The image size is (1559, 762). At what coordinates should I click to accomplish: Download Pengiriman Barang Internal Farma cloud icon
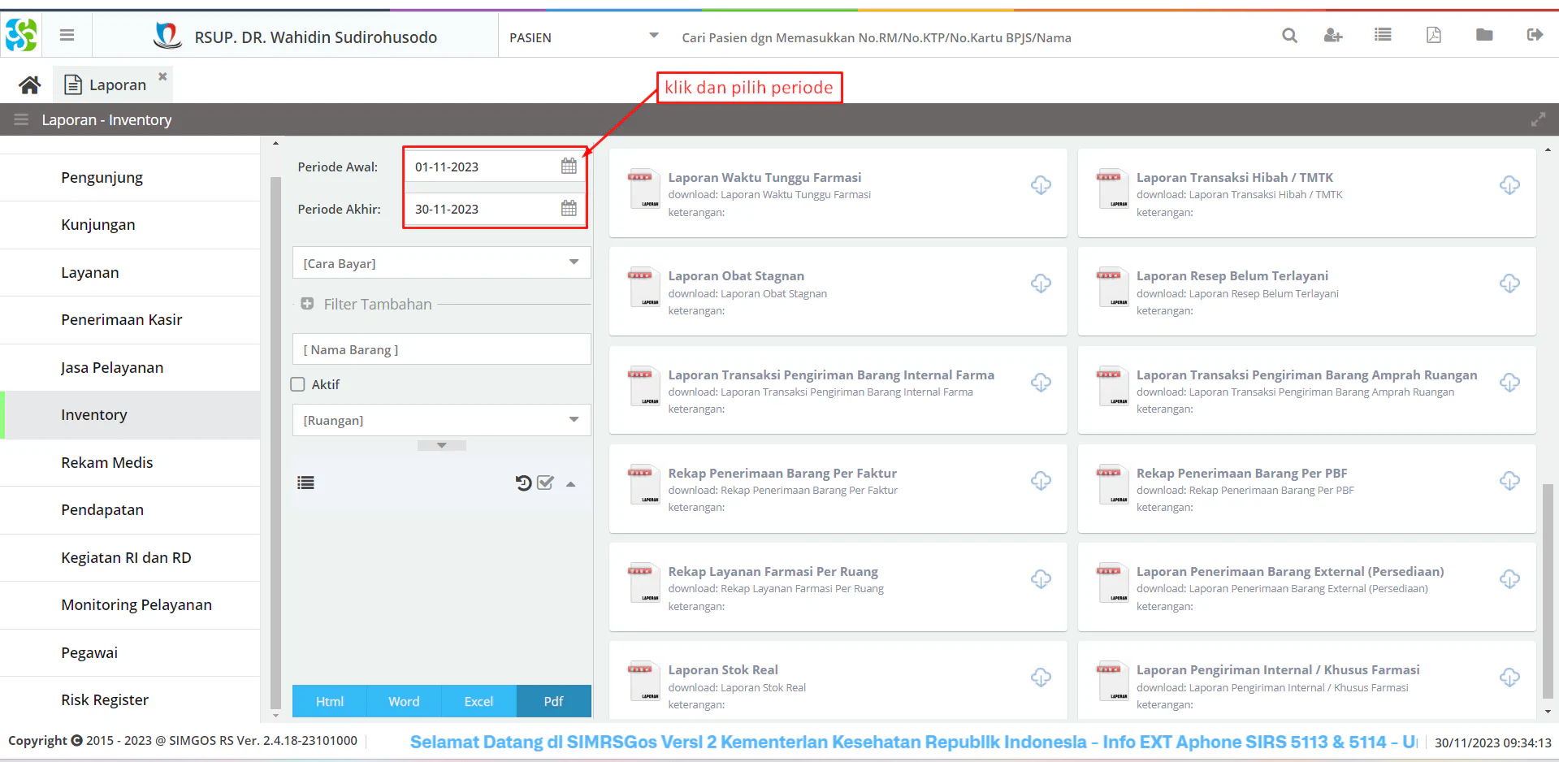pos(1041,383)
